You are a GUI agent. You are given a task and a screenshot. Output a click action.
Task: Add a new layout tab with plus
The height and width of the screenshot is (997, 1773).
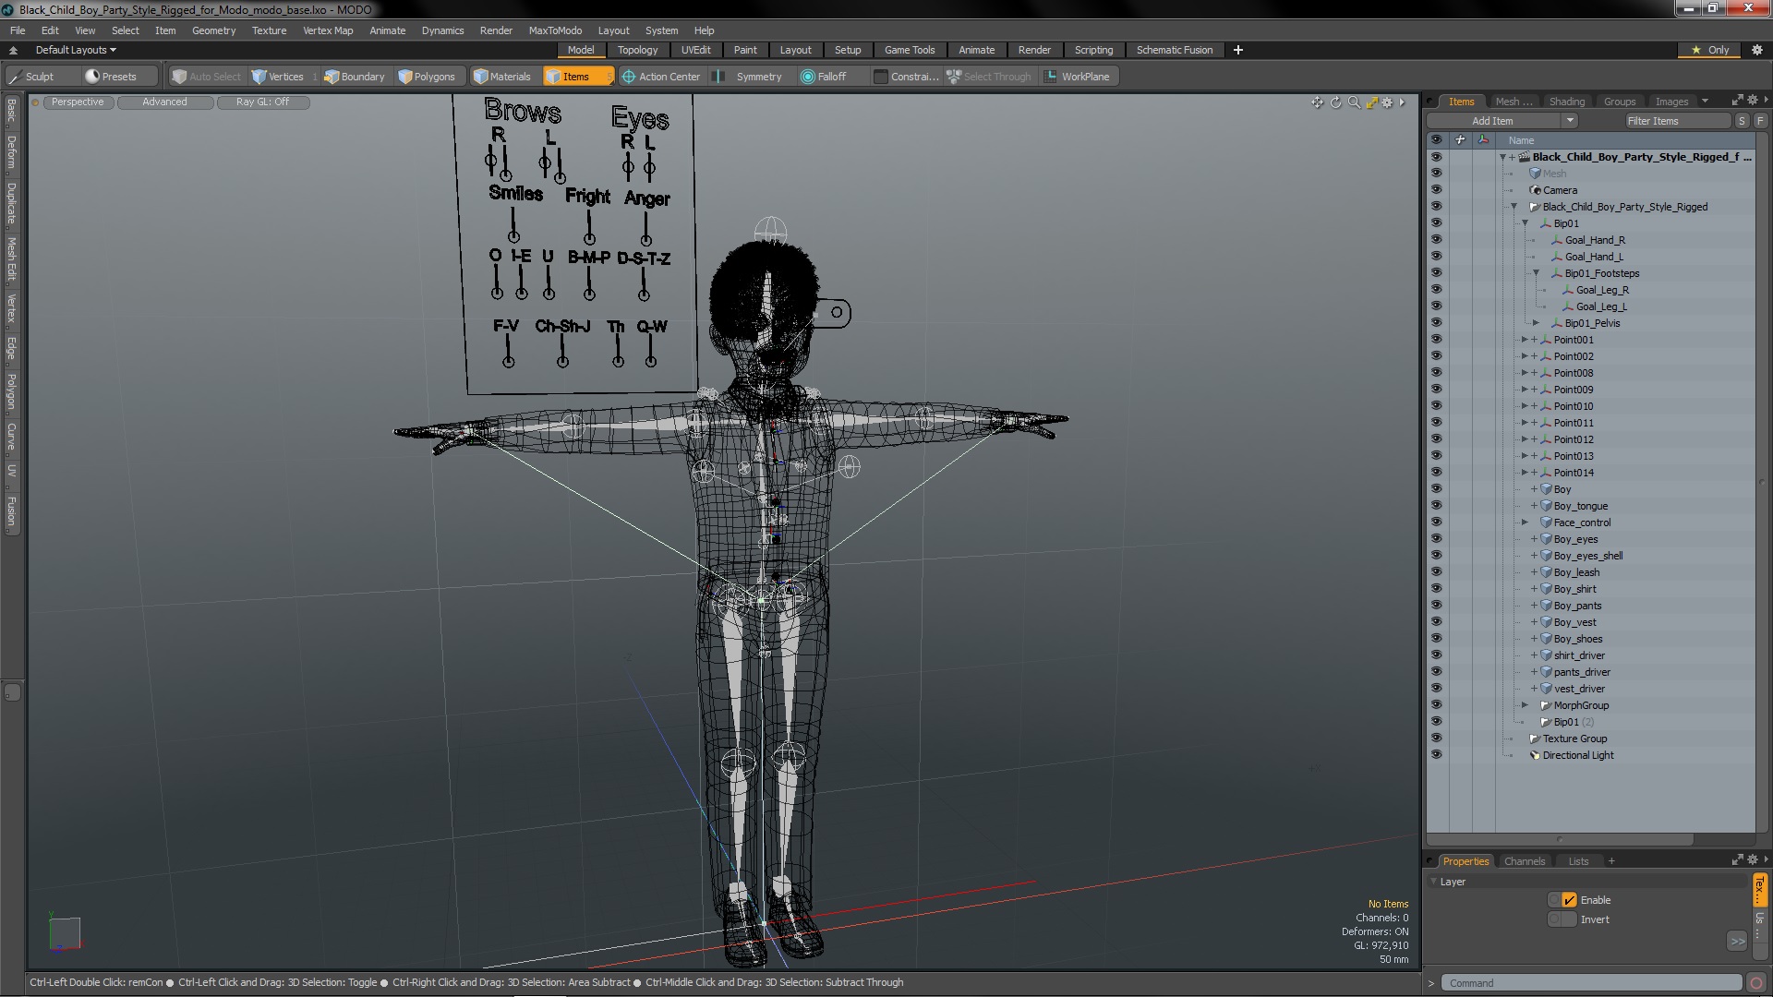pyautogui.click(x=1238, y=50)
